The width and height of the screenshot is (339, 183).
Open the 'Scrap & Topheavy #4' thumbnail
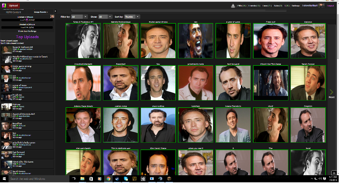pyautogui.click(x=83, y=41)
